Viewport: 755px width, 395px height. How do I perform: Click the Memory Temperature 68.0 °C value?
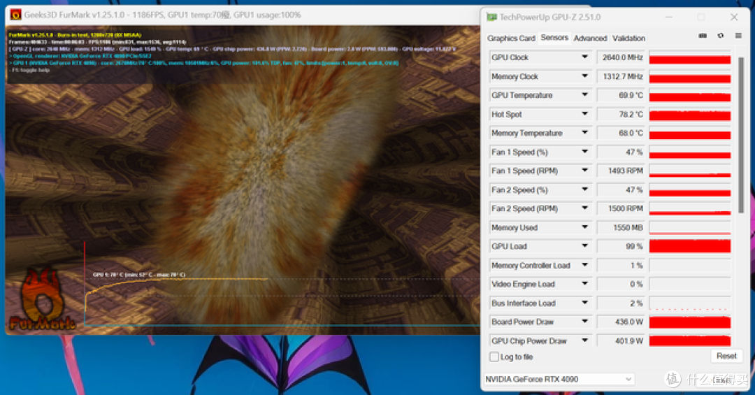621,133
